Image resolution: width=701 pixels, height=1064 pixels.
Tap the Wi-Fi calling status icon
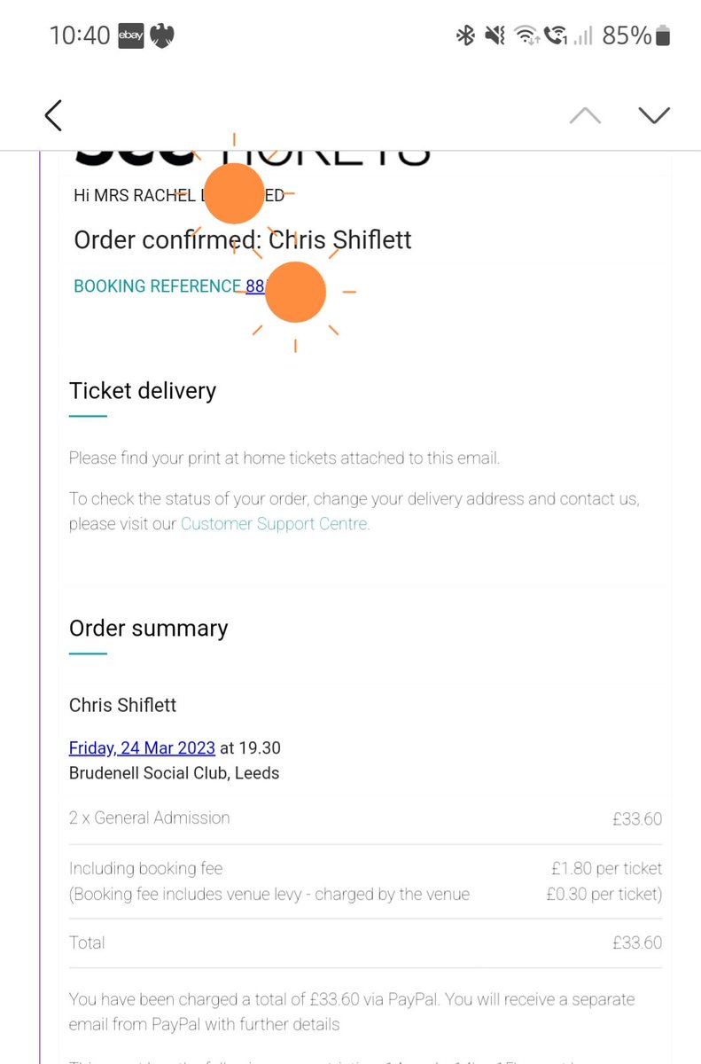pos(556,36)
